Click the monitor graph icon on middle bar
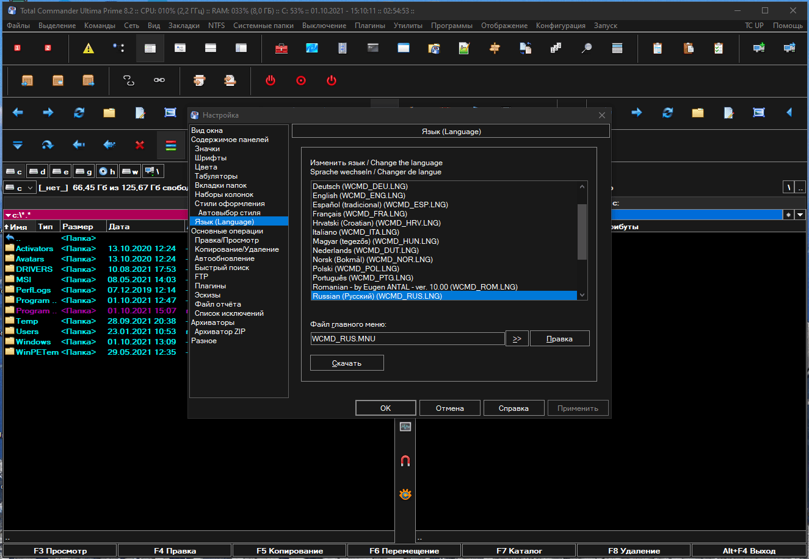The height and width of the screenshot is (559, 809). (x=405, y=427)
